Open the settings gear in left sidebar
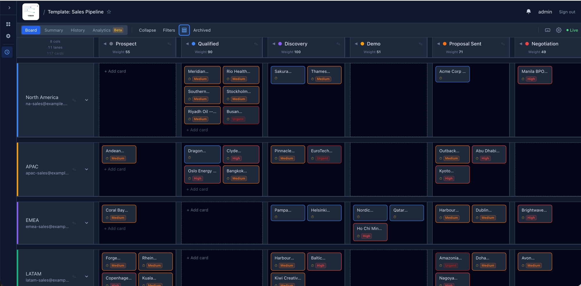The height and width of the screenshot is (286, 581). tap(8, 36)
